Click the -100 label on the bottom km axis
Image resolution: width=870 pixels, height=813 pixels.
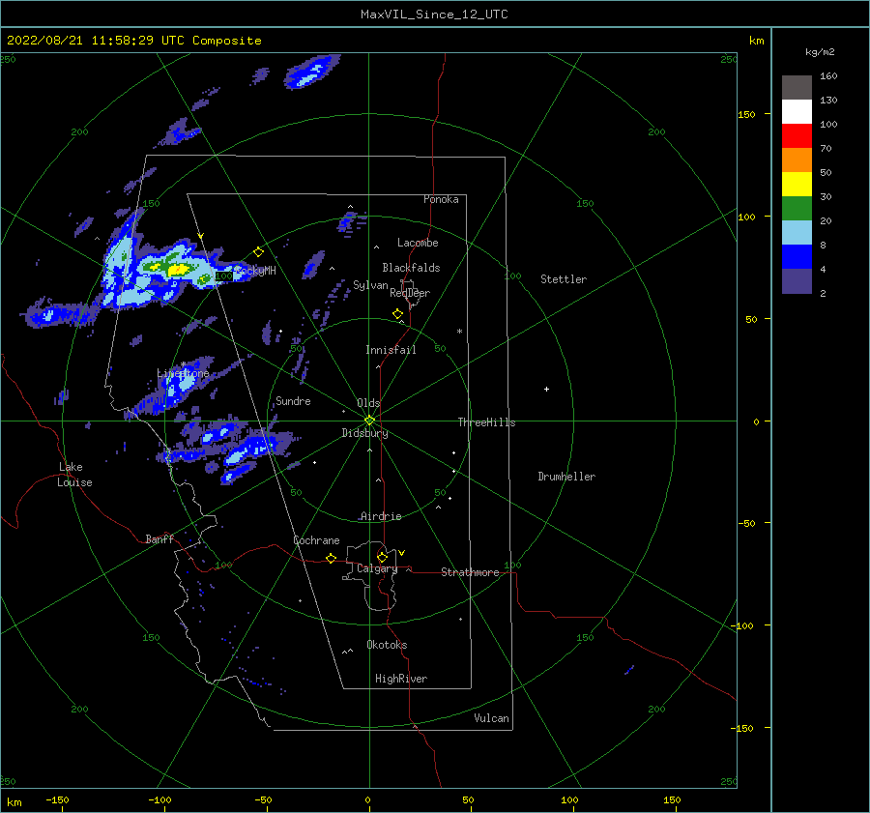coord(159,799)
